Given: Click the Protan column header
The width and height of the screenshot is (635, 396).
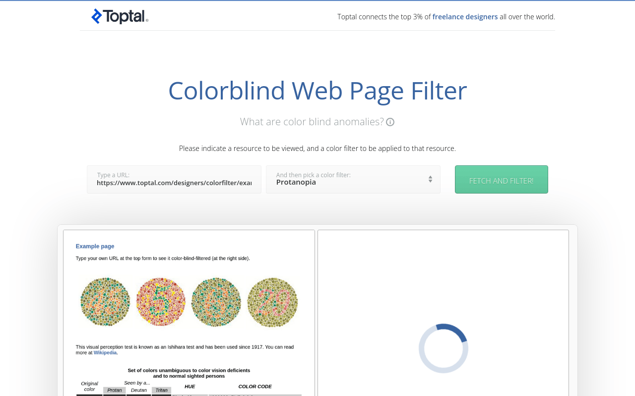Looking at the screenshot, I should point(115,390).
